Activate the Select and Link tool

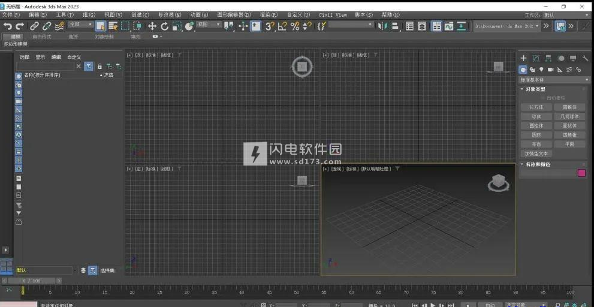34,26
